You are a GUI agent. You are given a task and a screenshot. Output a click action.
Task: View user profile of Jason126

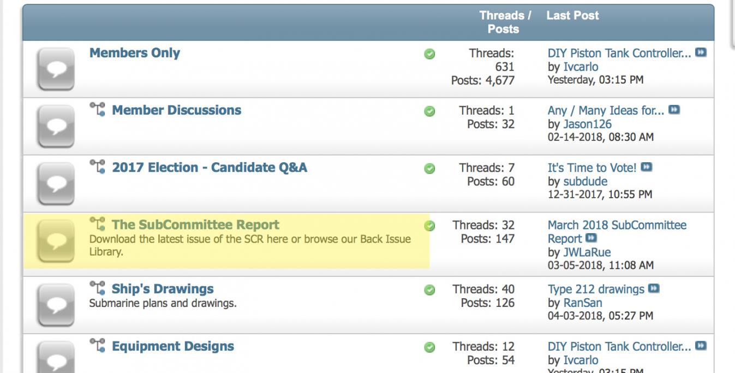point(587,124)
